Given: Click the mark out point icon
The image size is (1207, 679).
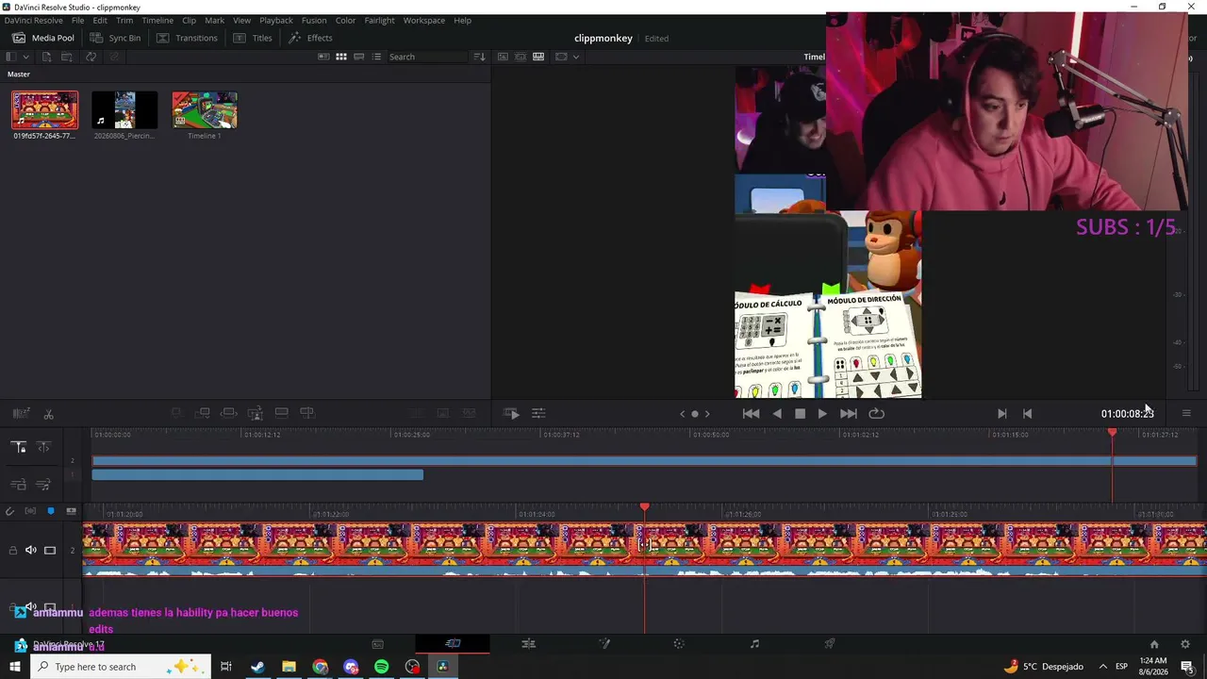Looking at the screenshot, I should 1027,413.
